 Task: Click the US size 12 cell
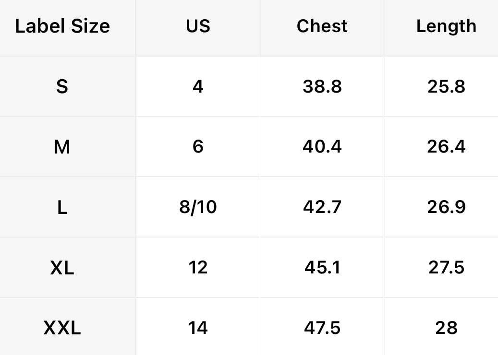pos(198,268)
